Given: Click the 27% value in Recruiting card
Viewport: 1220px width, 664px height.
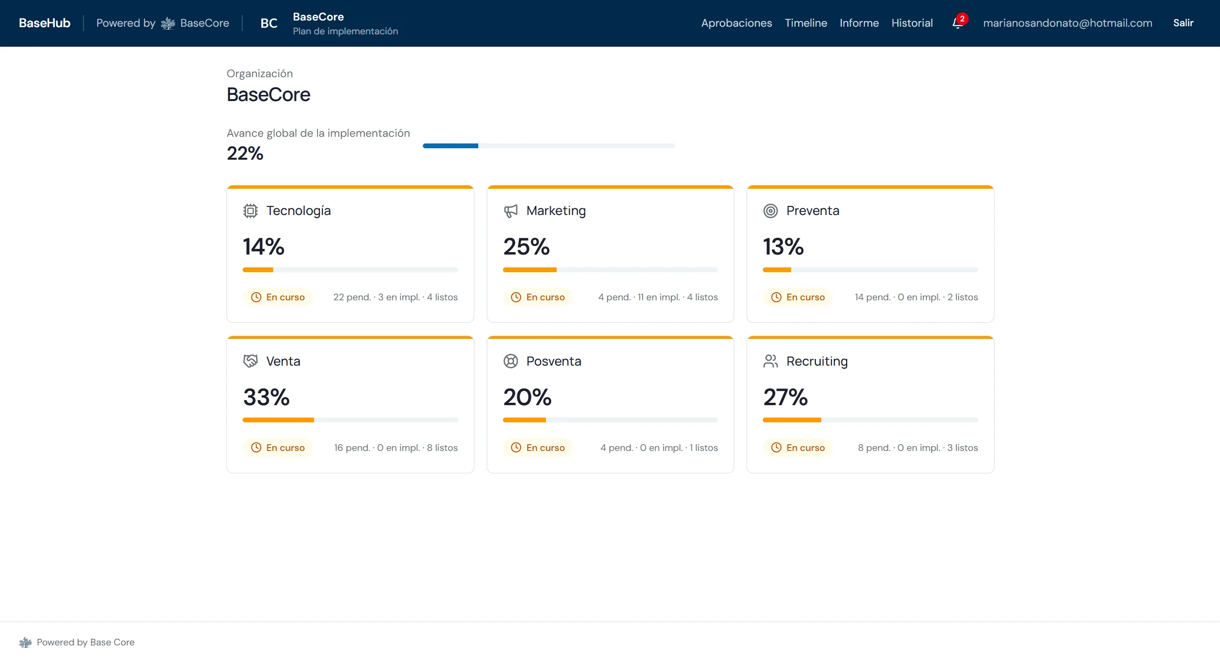Looking at the screenshot, I should [x=786, y=397].
